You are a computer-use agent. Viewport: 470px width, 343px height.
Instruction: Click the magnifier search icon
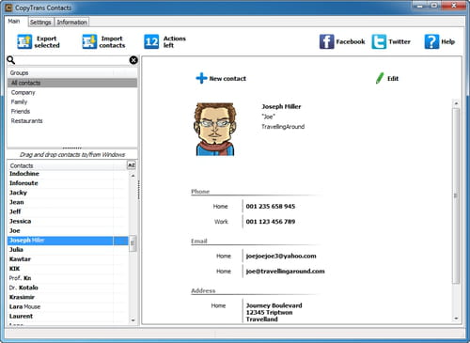coord(11,60)
